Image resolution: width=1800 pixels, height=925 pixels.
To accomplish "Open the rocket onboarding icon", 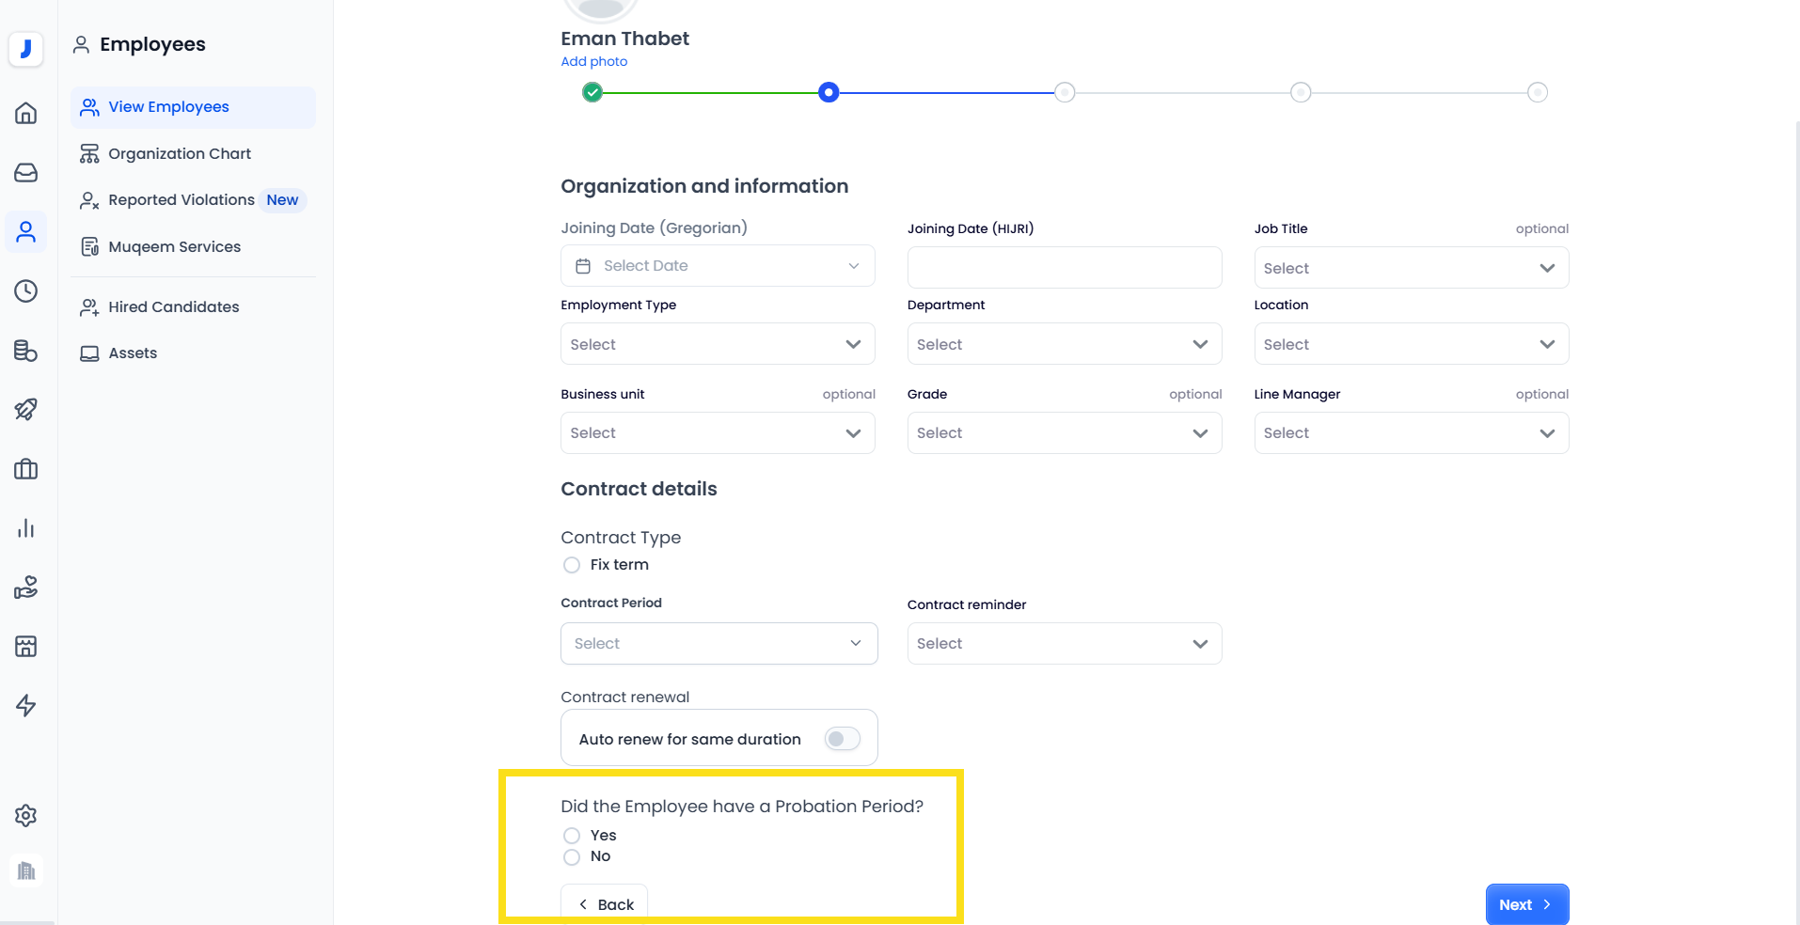I will (25, 410).
